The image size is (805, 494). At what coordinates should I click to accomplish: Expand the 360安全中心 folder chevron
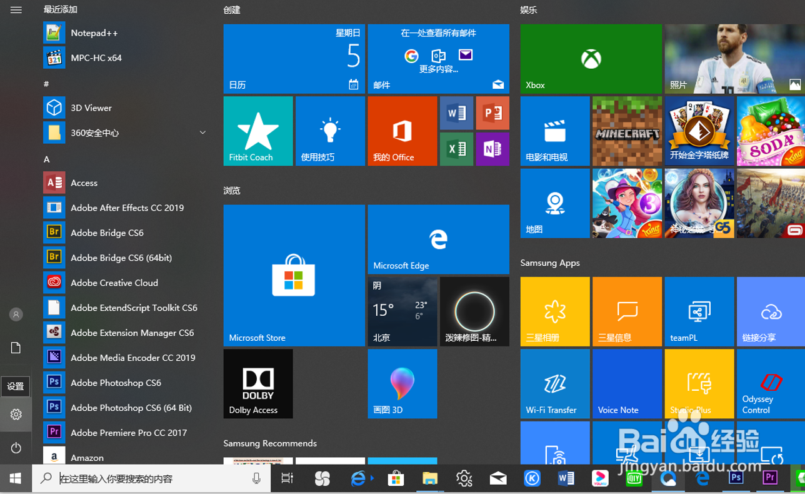(x=202, y=133)
